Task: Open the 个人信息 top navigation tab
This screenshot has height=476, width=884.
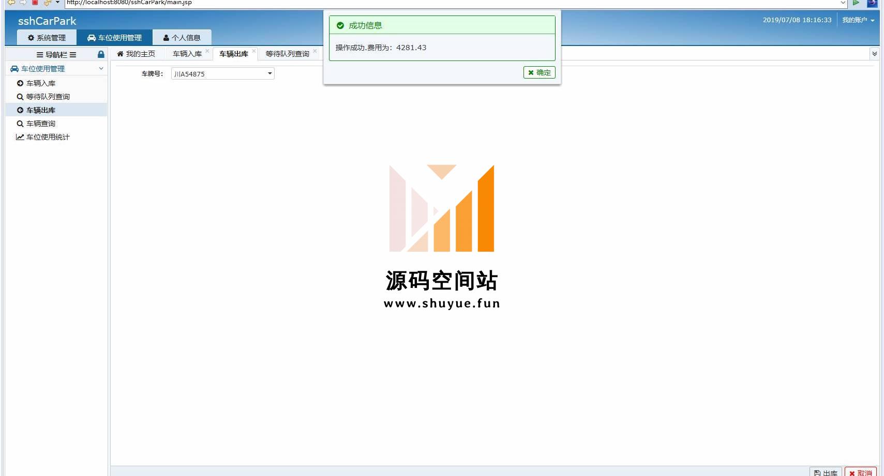Action: (x=182, y=38)
